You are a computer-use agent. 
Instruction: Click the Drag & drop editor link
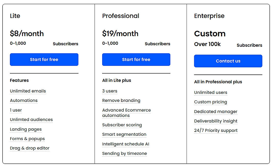(29, 148)
